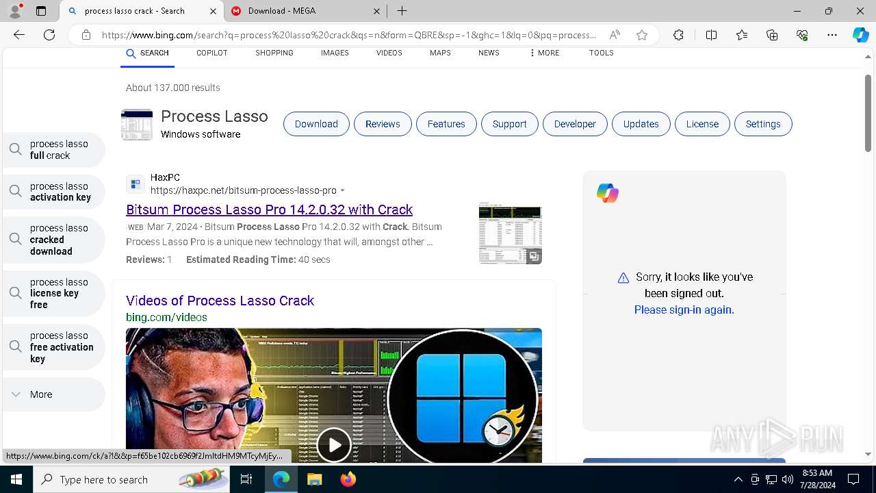Click the taskbar search box
This screenshot has height=493, width=876.
(x=132, y=479)
